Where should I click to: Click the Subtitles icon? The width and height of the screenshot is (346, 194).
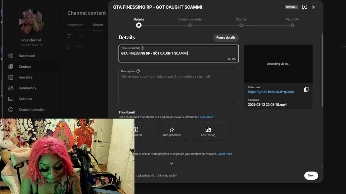(x=11, y=99)
